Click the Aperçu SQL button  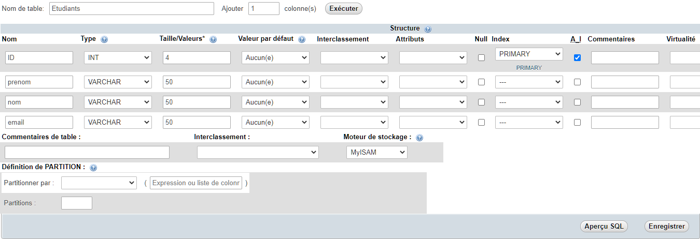tap(604, 226)
